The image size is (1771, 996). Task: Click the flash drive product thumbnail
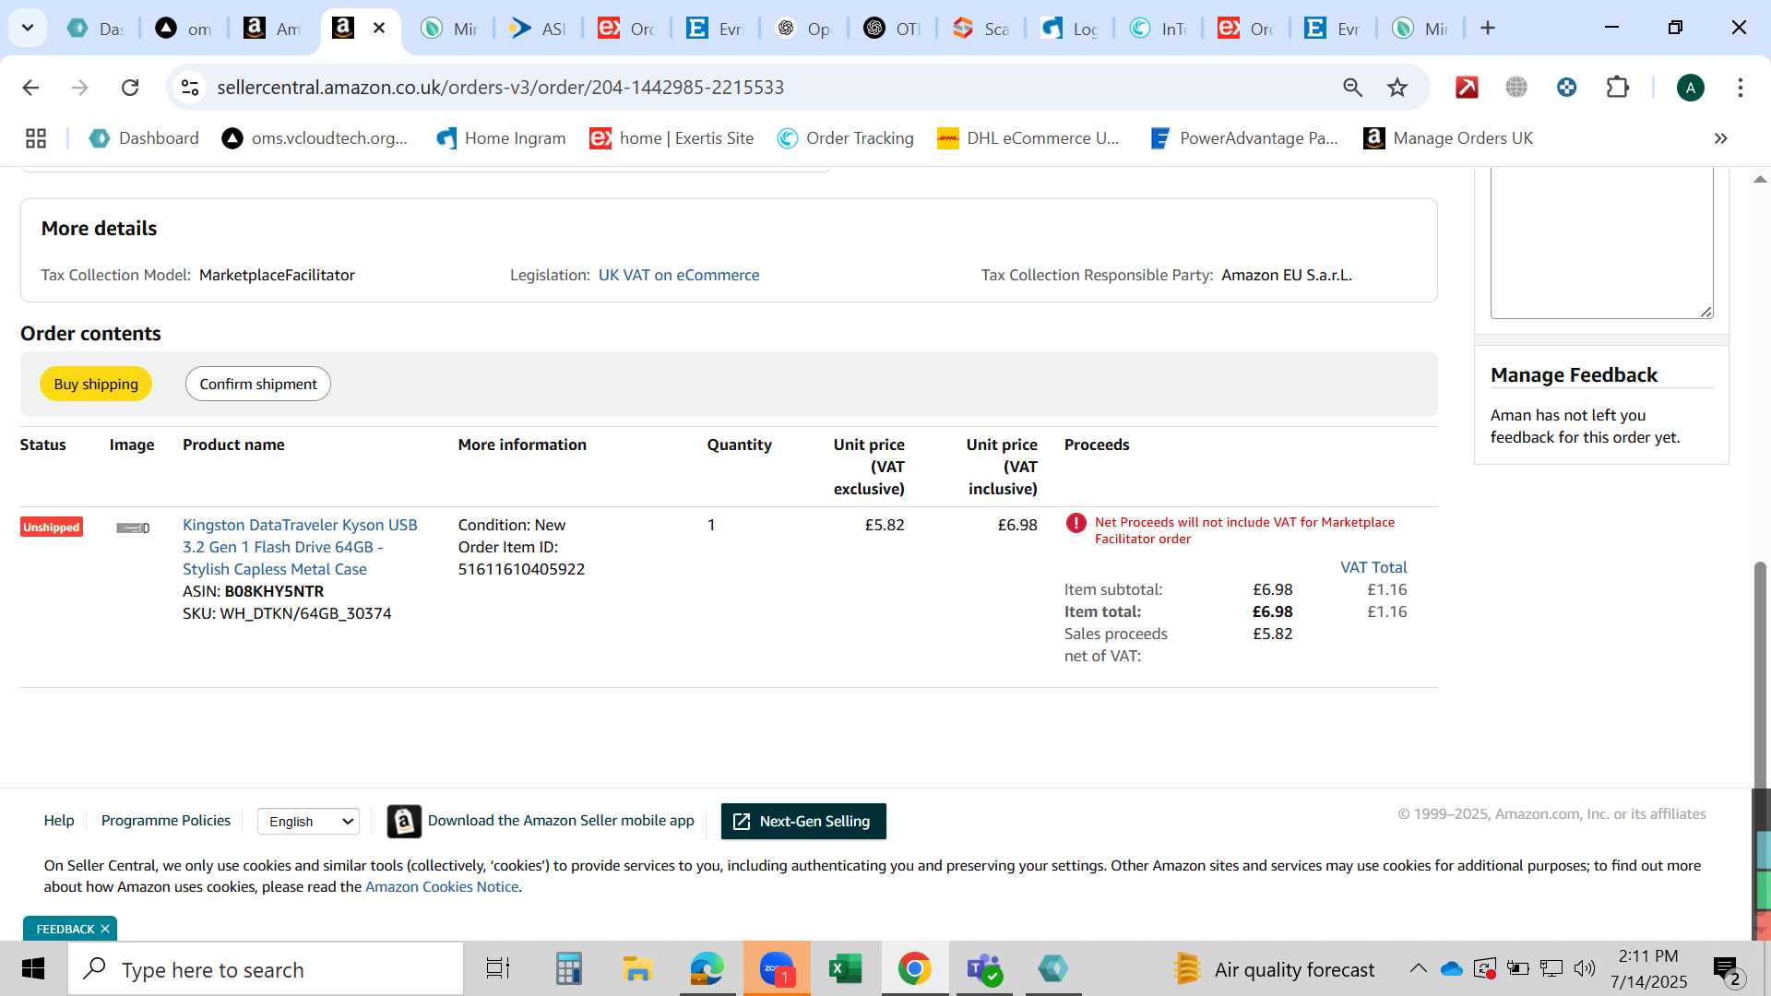pos(133,528)
